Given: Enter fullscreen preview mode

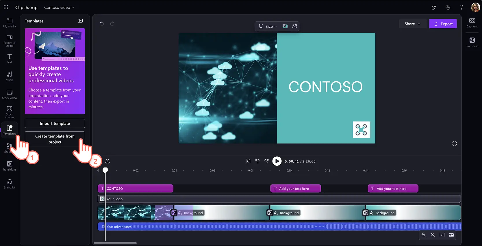Looking at the screenshot, I should tap(455, 144).
